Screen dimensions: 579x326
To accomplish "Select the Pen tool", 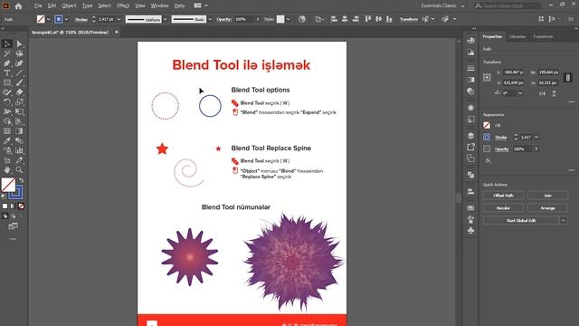I will (7, 63).
